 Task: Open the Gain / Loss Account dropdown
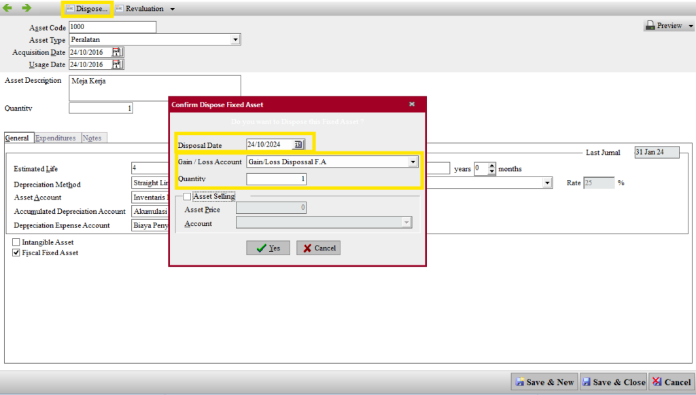pos(413,162)
